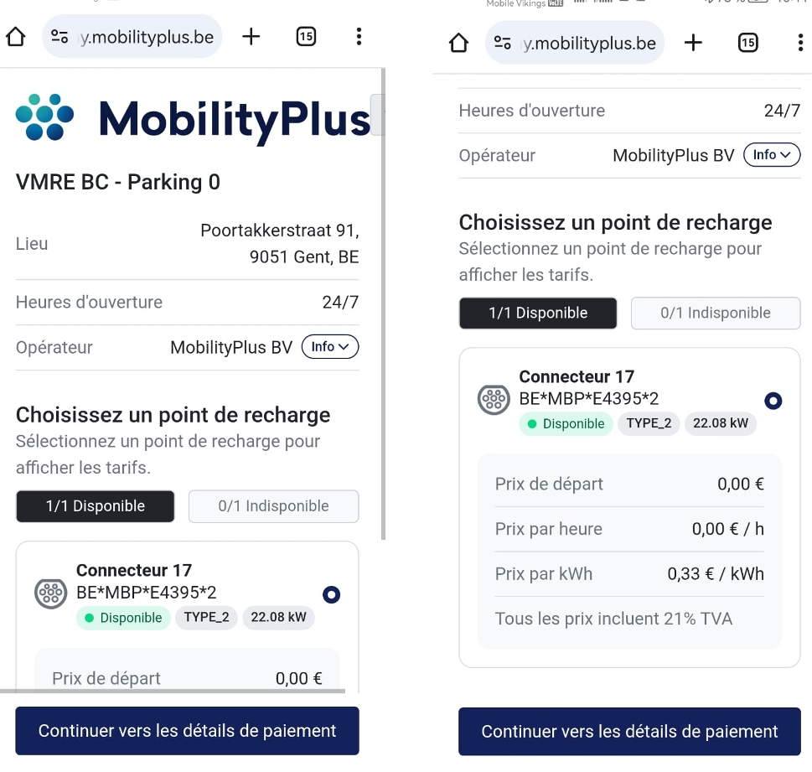Select the 1/1 Disponible tab on the right
812x772 pixels.
tap(538, 313)
